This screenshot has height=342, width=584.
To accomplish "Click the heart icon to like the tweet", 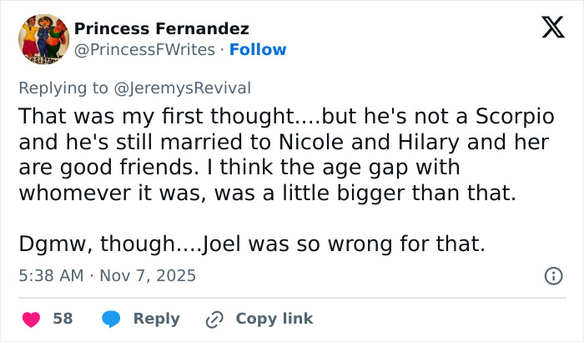I will coord(31,319).
